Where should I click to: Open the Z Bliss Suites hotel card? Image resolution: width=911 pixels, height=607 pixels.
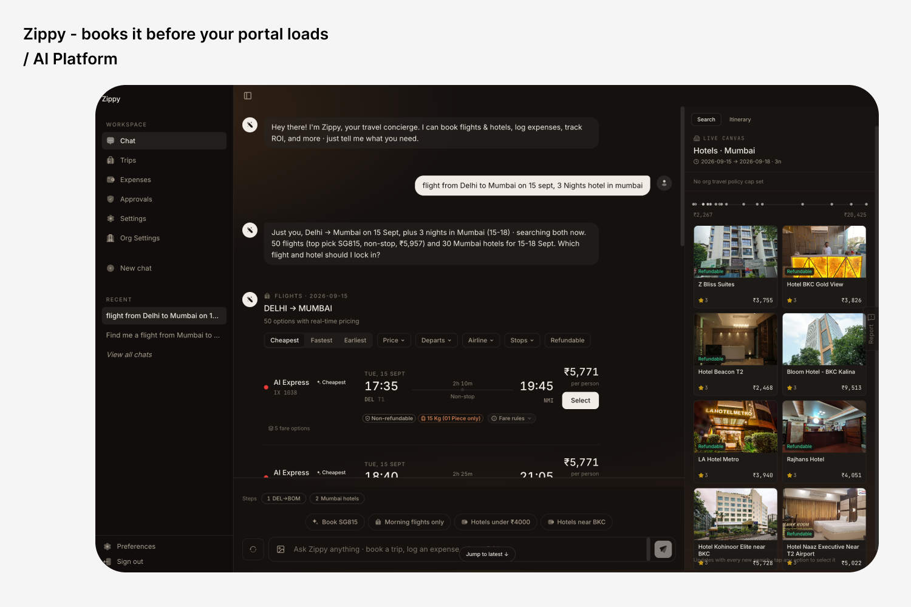point(735,266)
